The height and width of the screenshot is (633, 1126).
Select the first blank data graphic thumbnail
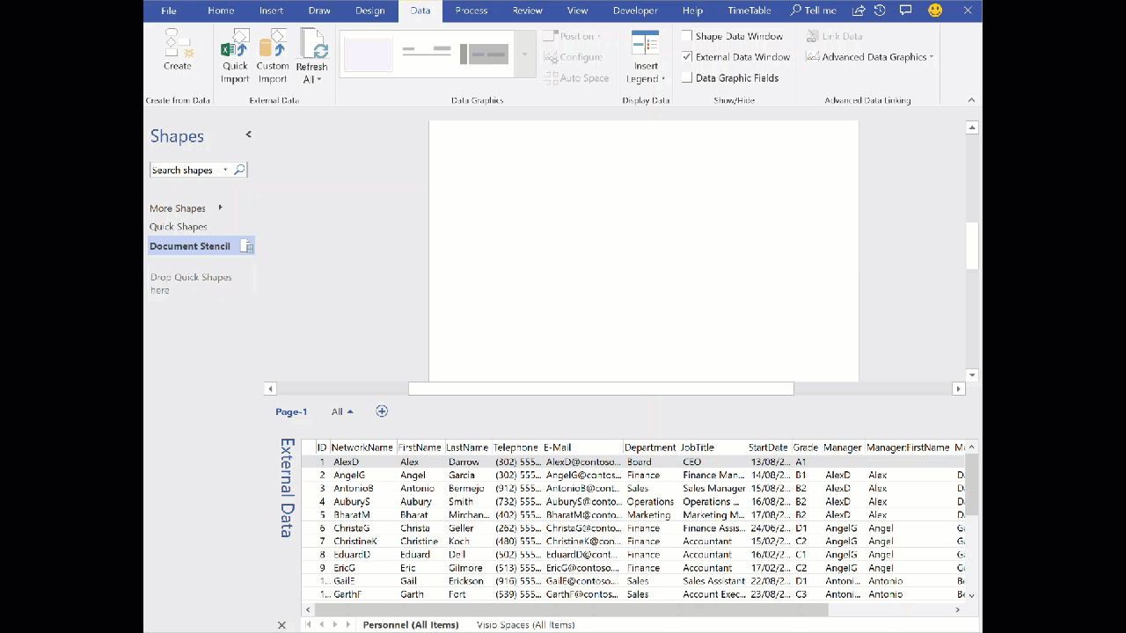pos(368,55)
